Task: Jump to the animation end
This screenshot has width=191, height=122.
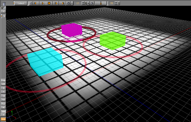Action: click(x=63, y=3)
